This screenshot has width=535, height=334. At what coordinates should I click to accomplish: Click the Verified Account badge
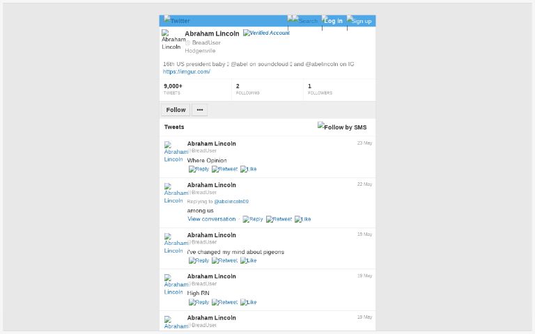[267, 33]
